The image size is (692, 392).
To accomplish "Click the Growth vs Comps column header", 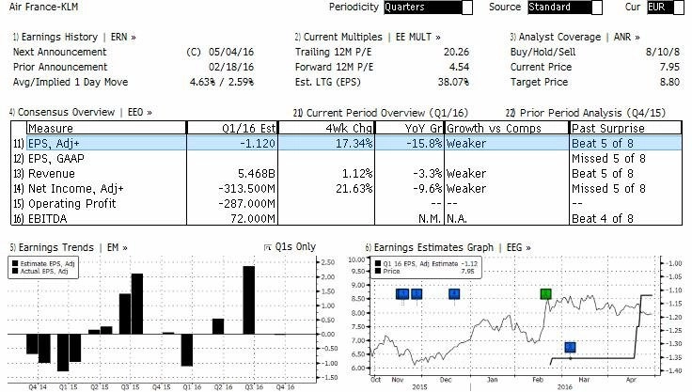I will [507, 128].
